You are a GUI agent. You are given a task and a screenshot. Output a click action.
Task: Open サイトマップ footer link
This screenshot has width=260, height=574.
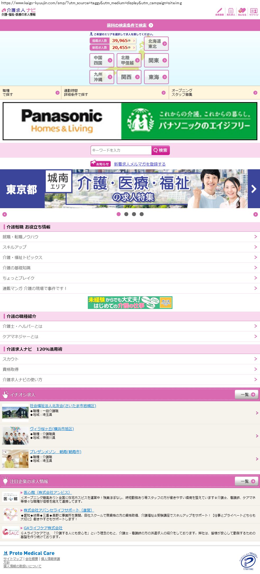pos(13,559)
